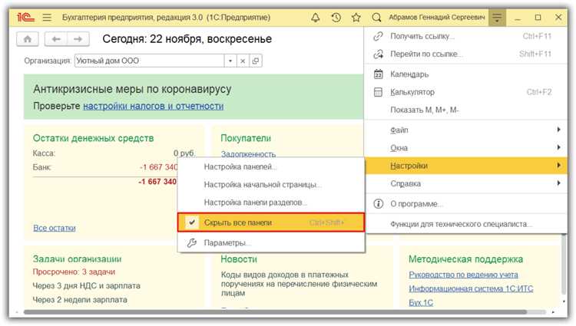
Task: Toggle Скрыть все панели checkmark
Action: (192, 222)
